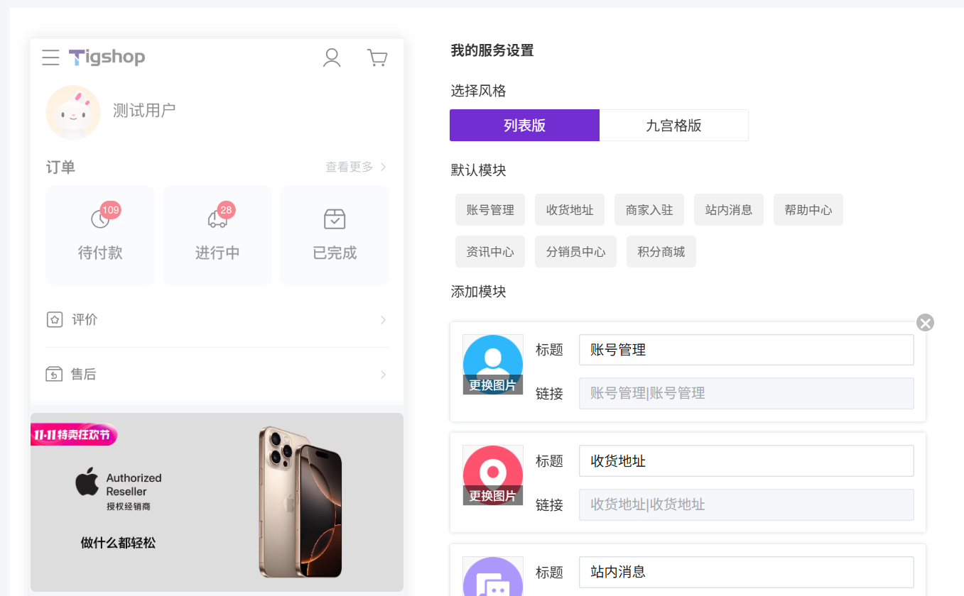This screenshot has width=964, height=596.
Task: Open the hamburger menu beside Tigshop logo
Action: (50, 57)
